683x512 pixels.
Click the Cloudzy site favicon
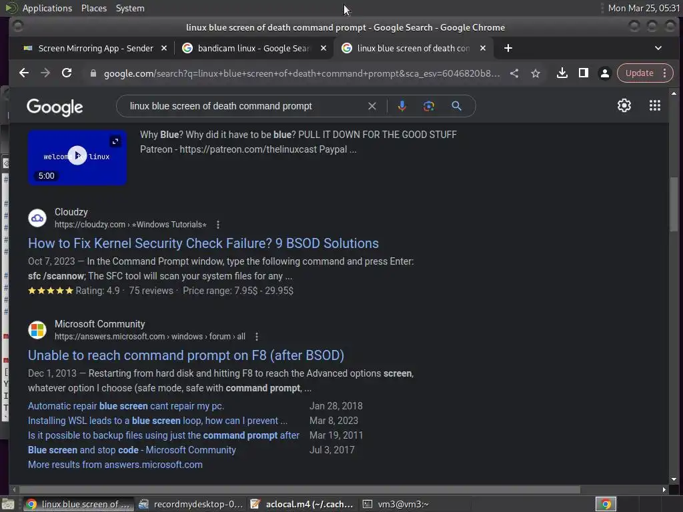coord(37,218)
